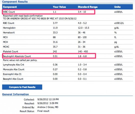Viewport: 135px width, 114px height.
Task: Click the General Information section heading
Action: click(x=15, y=94)
